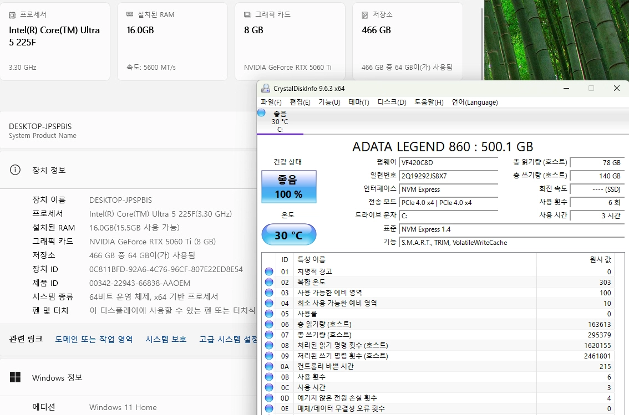Click the 16.0GB 설치된 RAM card
629x415 pixels.
(173, 41)
